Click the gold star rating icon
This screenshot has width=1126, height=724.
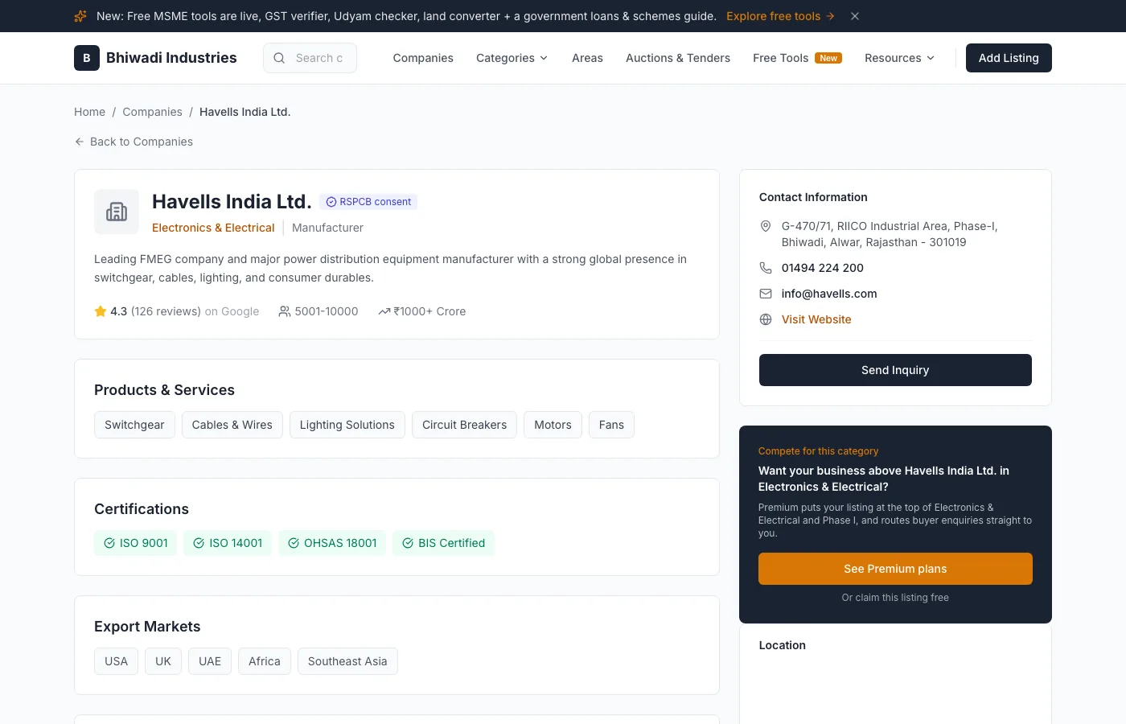pyautogui.click(x=101, y=311)
